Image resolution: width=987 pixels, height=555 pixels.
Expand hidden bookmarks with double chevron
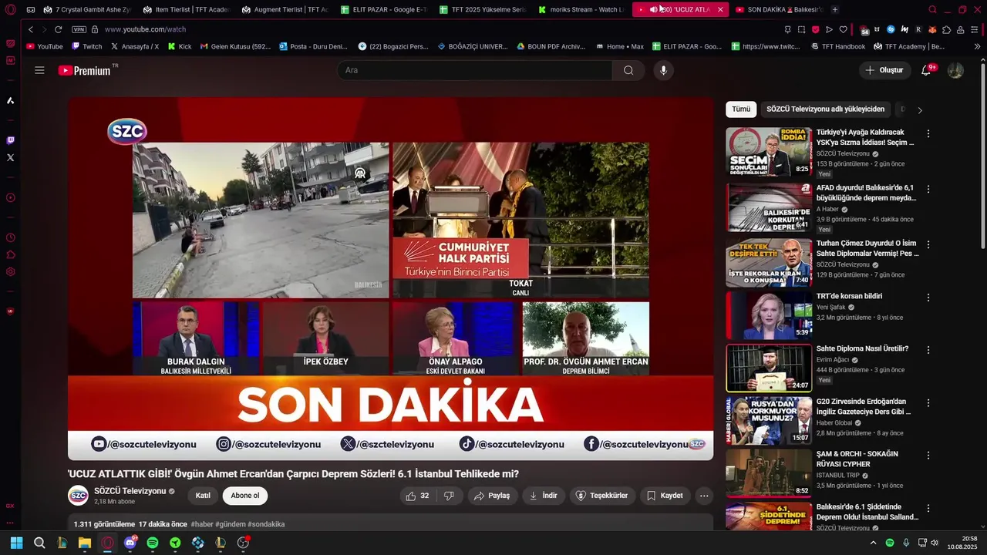978,46
